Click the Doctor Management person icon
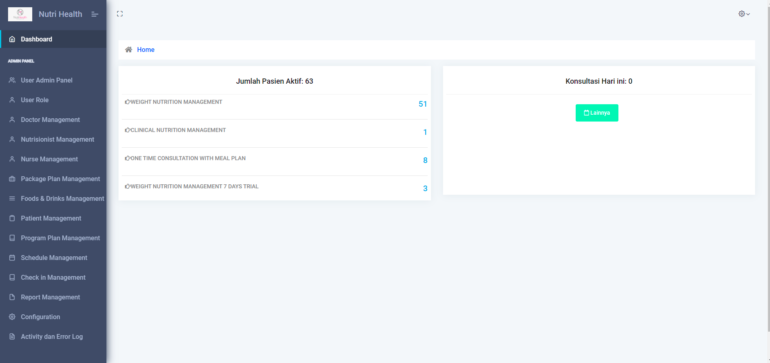 (x=12, y=120)
